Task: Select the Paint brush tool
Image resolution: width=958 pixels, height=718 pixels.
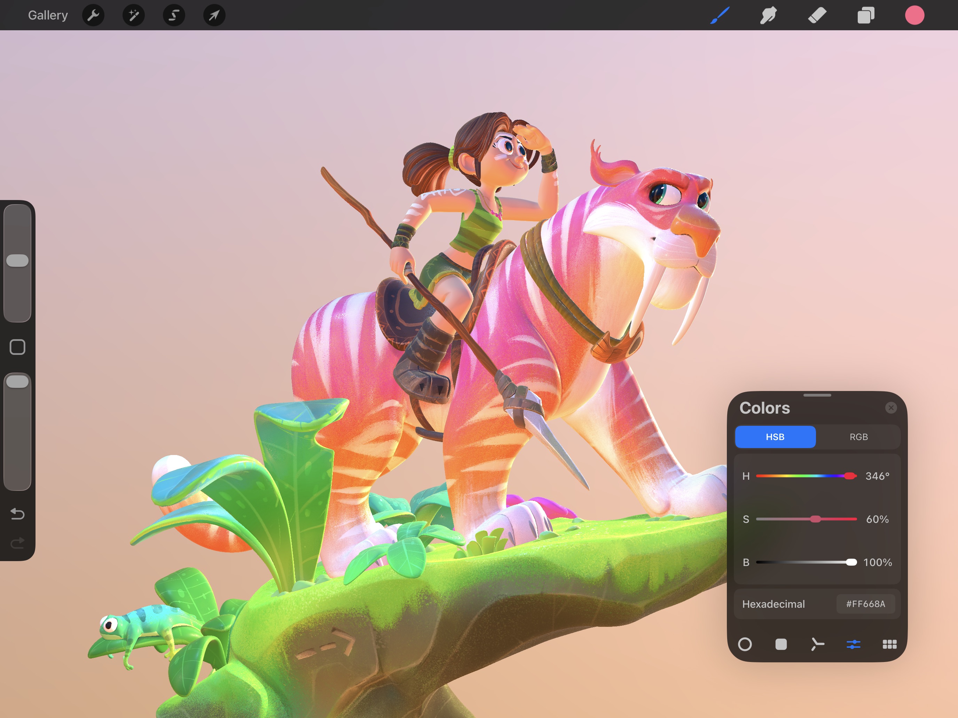Action: point(720,16)
